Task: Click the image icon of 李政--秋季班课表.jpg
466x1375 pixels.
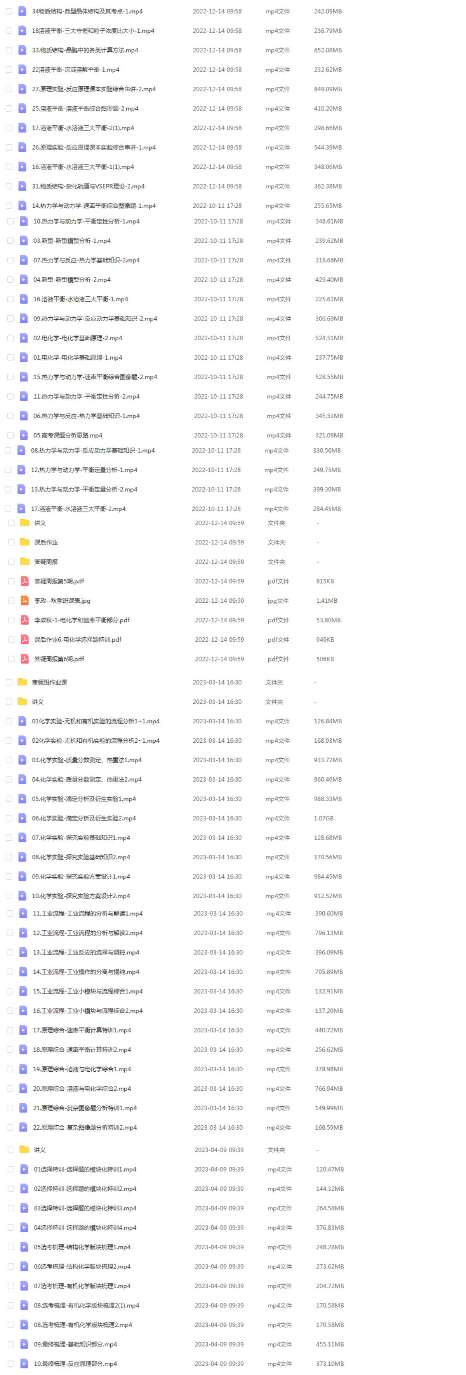Action: (x=24, y=600)
